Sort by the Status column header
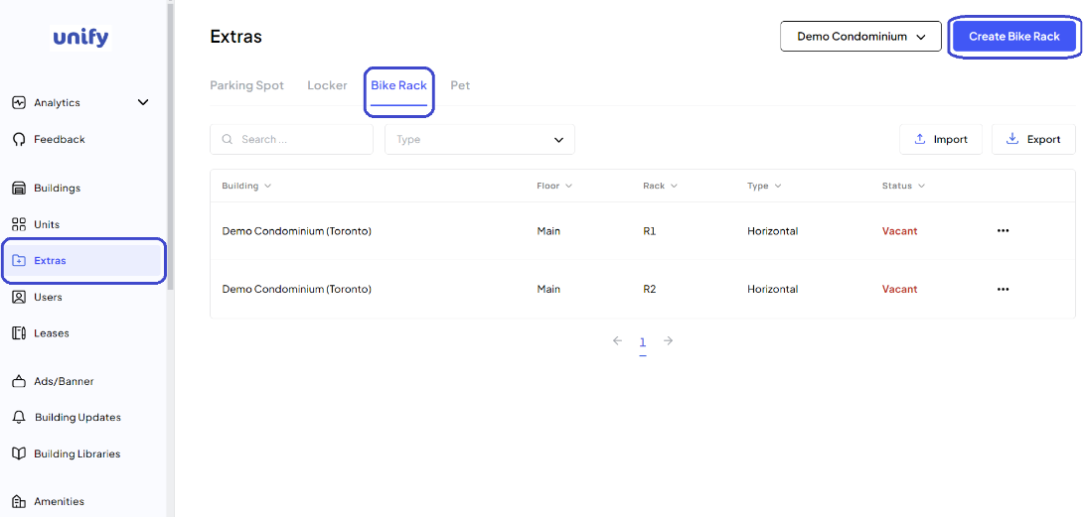Viewport: 1085px width, 517px height. tap(903, 186)
